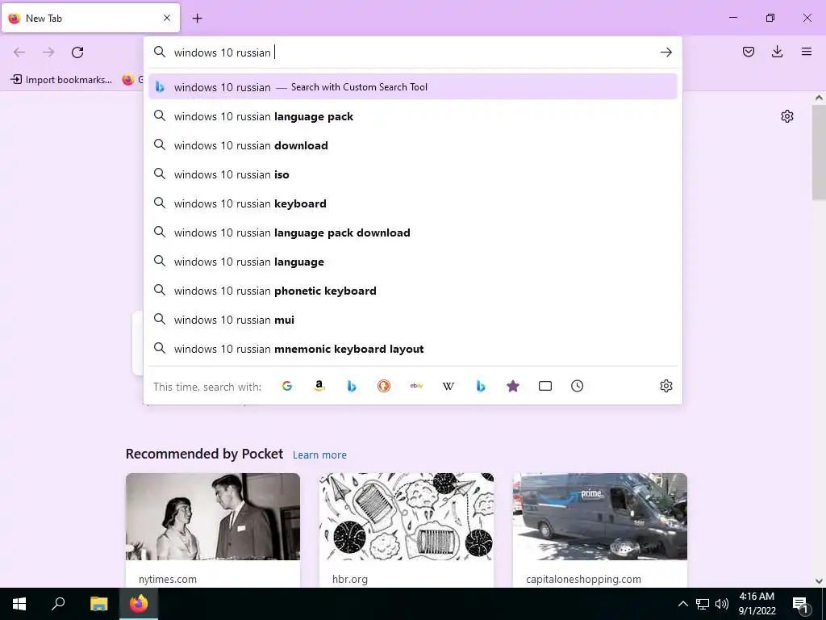The height and width of the screenshot is (620, 826).
Task: Open the Downloads toolbar icon
Action: click(777, 52)
